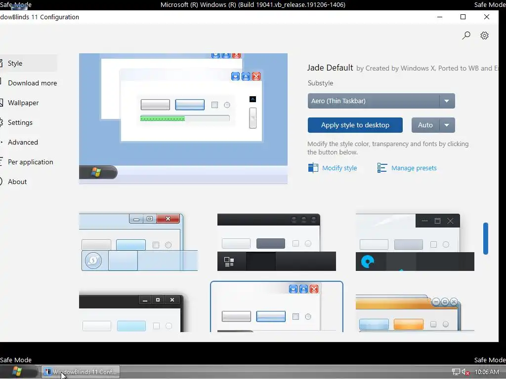This screenshot has height=379, width=506.
Task: Click the WindowBlinds 11 Conf... taskbar button
Action: click(x=81, y=372)
